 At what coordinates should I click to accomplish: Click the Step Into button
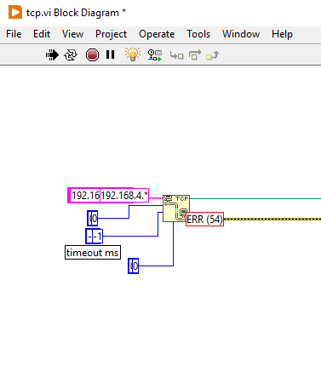pos(176,55)
